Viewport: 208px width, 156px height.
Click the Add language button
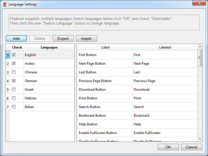pos(16,38)
